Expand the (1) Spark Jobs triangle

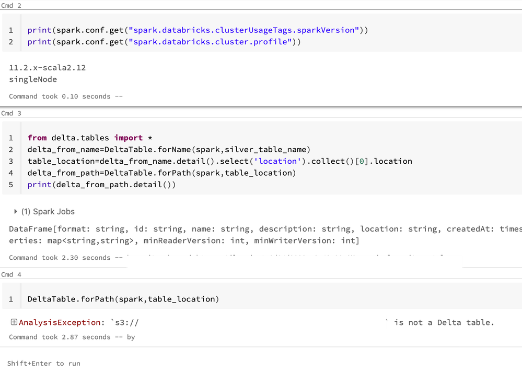tap(16, 211)
